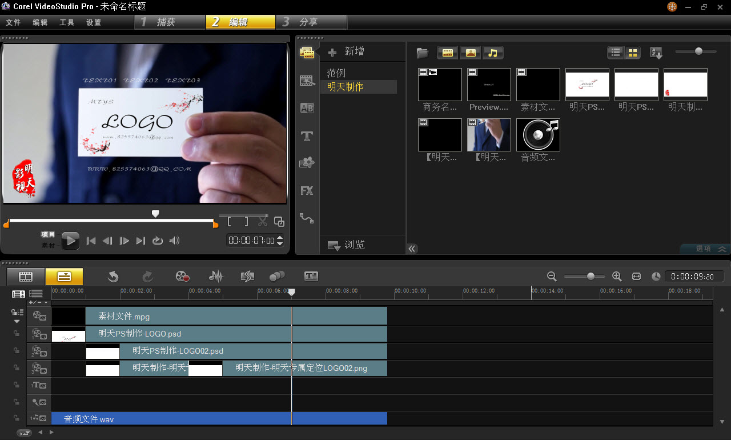The height and width of the screenshot is (440, 731).
Task: Zoom in the timeline with plus magnifier
Action: coord(617,277)
